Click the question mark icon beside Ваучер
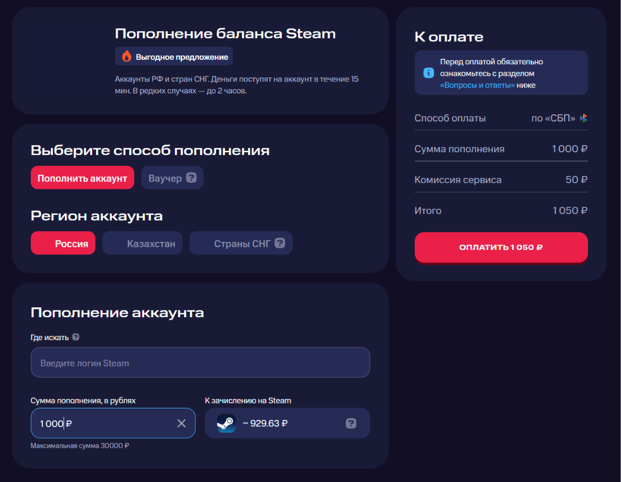This screenshot has height=482, width=621. point(191,178)
